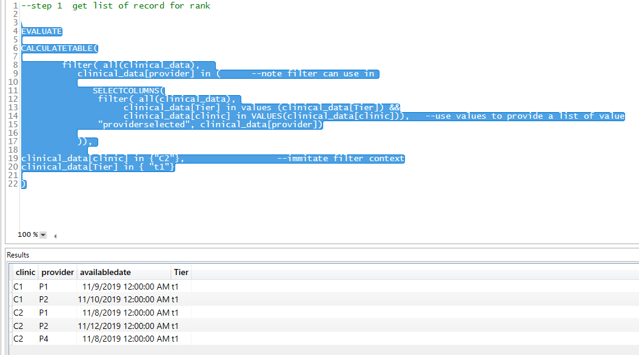This screenshot has height=355, width=639.
Task: Sort by the provider column header
Action: pos(58,272)
